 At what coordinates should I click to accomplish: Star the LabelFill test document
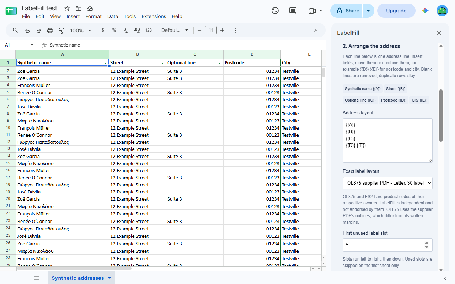67,9
